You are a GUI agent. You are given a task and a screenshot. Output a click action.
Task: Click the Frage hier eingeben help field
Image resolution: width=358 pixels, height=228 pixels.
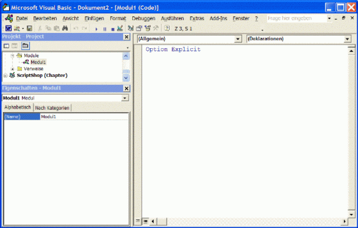click(x=296, y=18)
